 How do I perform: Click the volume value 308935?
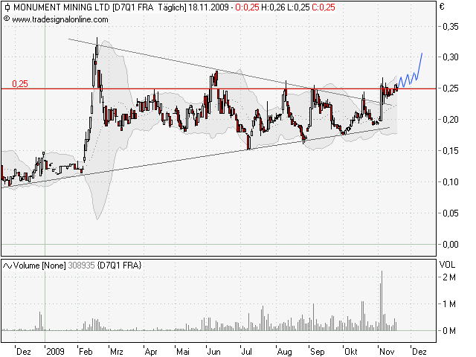(x=81, y=266)
